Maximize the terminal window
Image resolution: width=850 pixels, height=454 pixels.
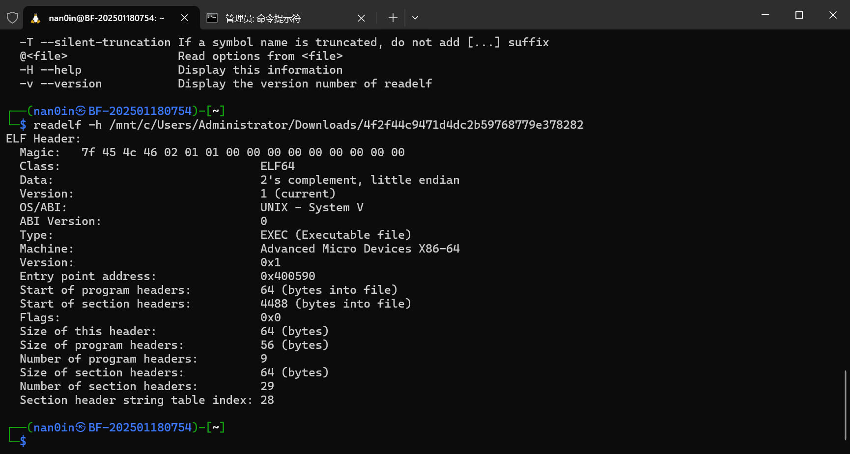[x=799, y=15]
